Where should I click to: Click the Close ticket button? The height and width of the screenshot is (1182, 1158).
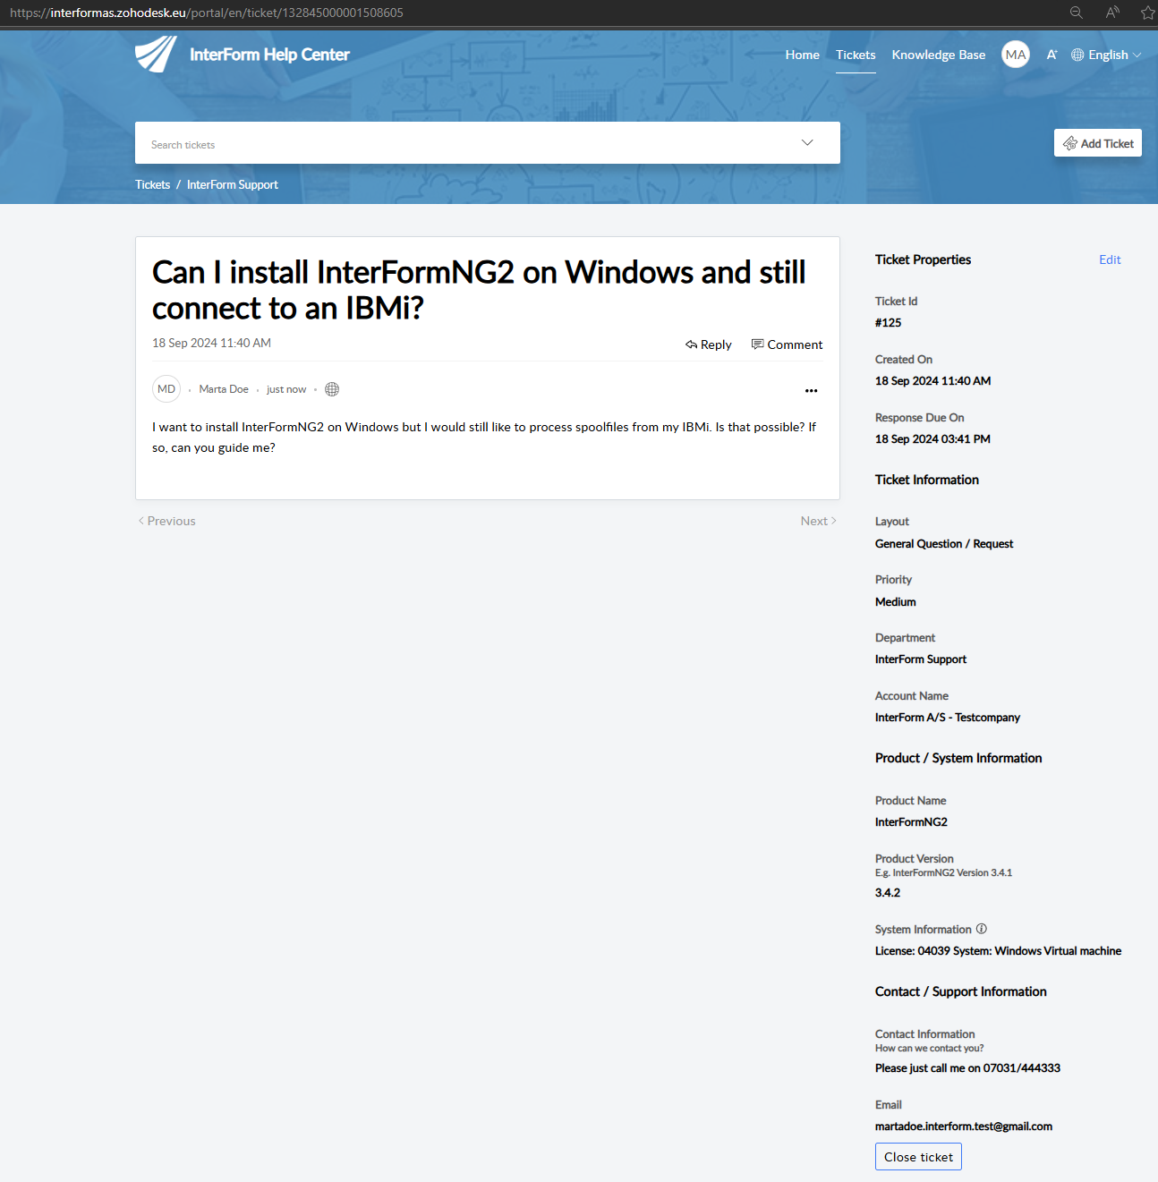(x=918, y=1157)
